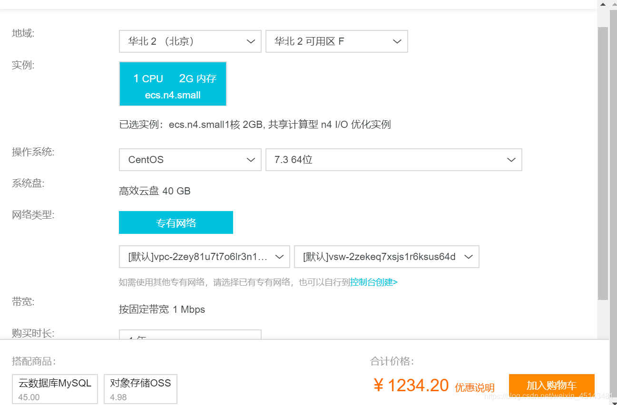Click the 网络类型 label
The width and height of the screenshot is (617, 405).
(x=33, y=215)
